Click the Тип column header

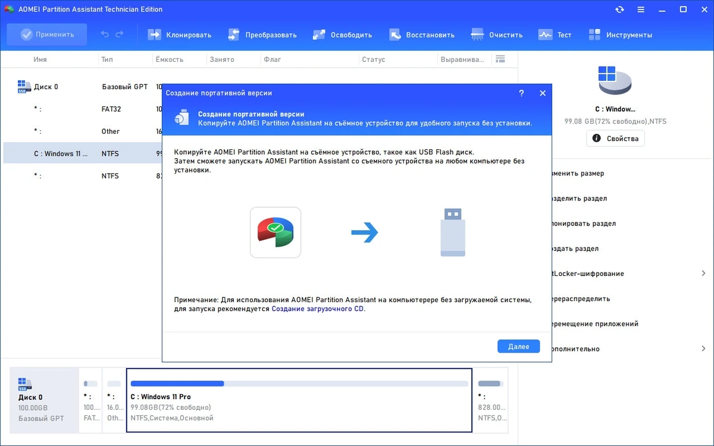107,59
